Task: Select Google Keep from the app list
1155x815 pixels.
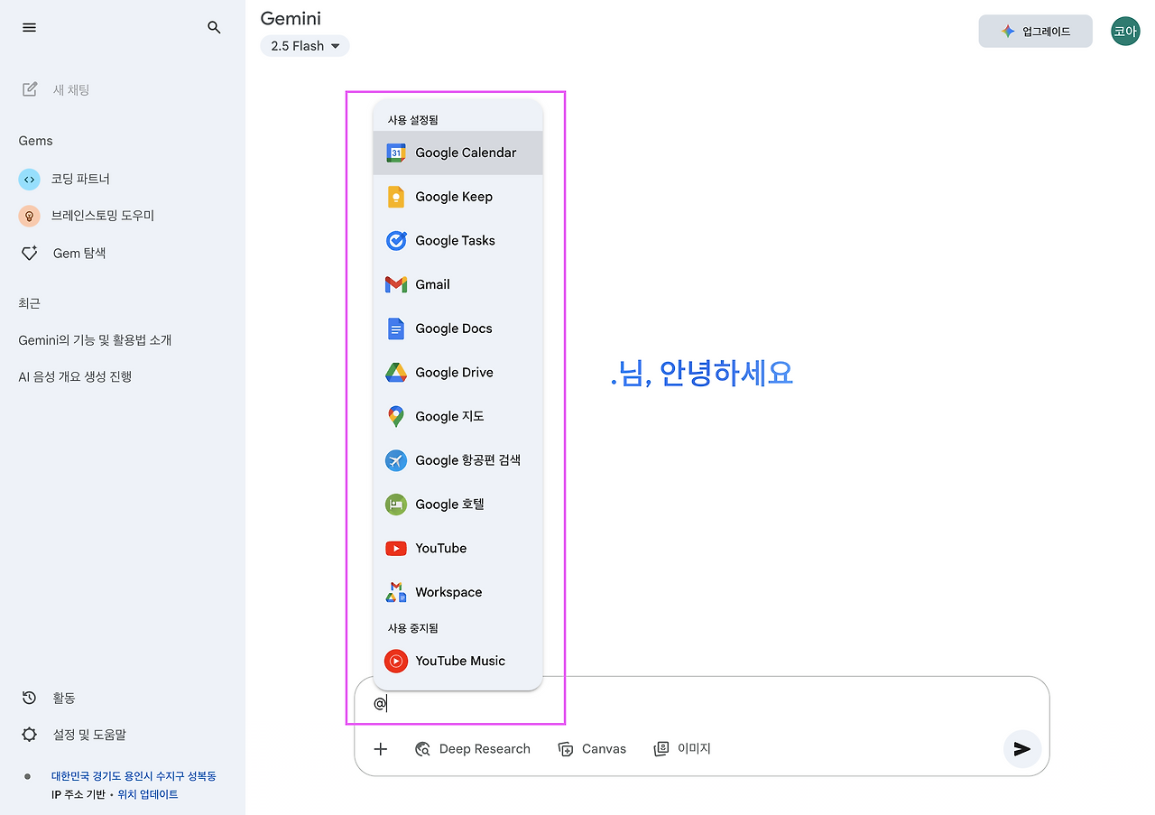Action: [457, 197]
